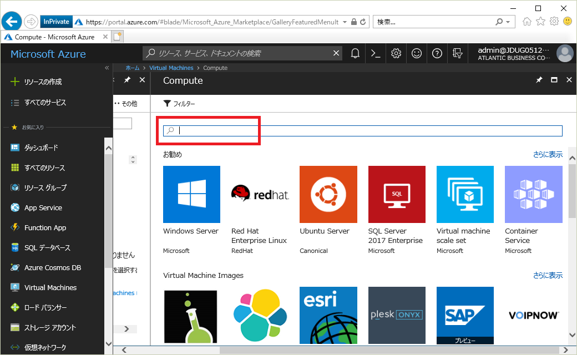Screen dimensions: 577x355
Task: Open the SAP preview image tile
Action: coord(465,315)
